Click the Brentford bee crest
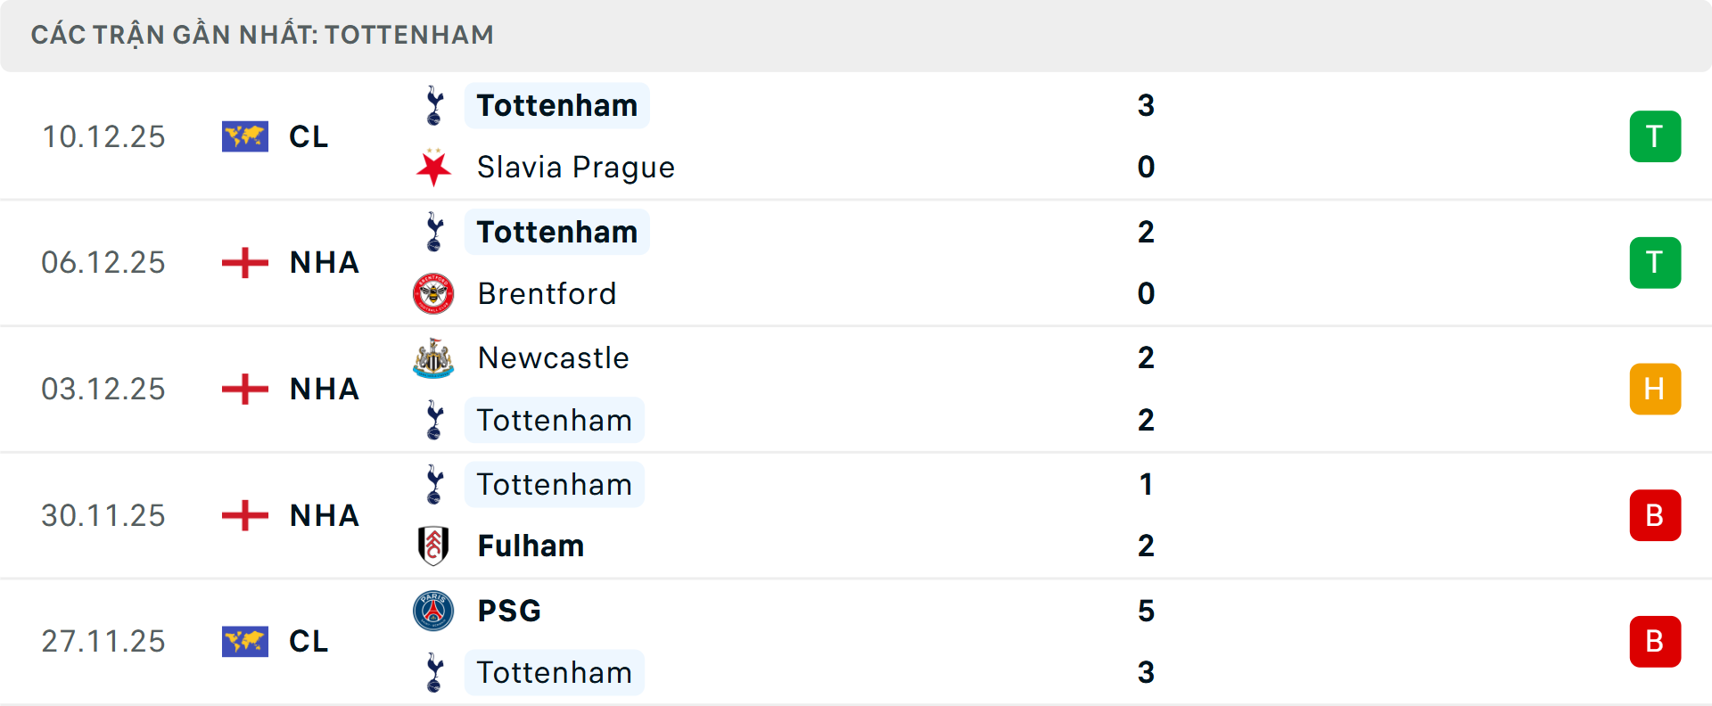Screen dimensions: 1712x706 coord(434,293)
